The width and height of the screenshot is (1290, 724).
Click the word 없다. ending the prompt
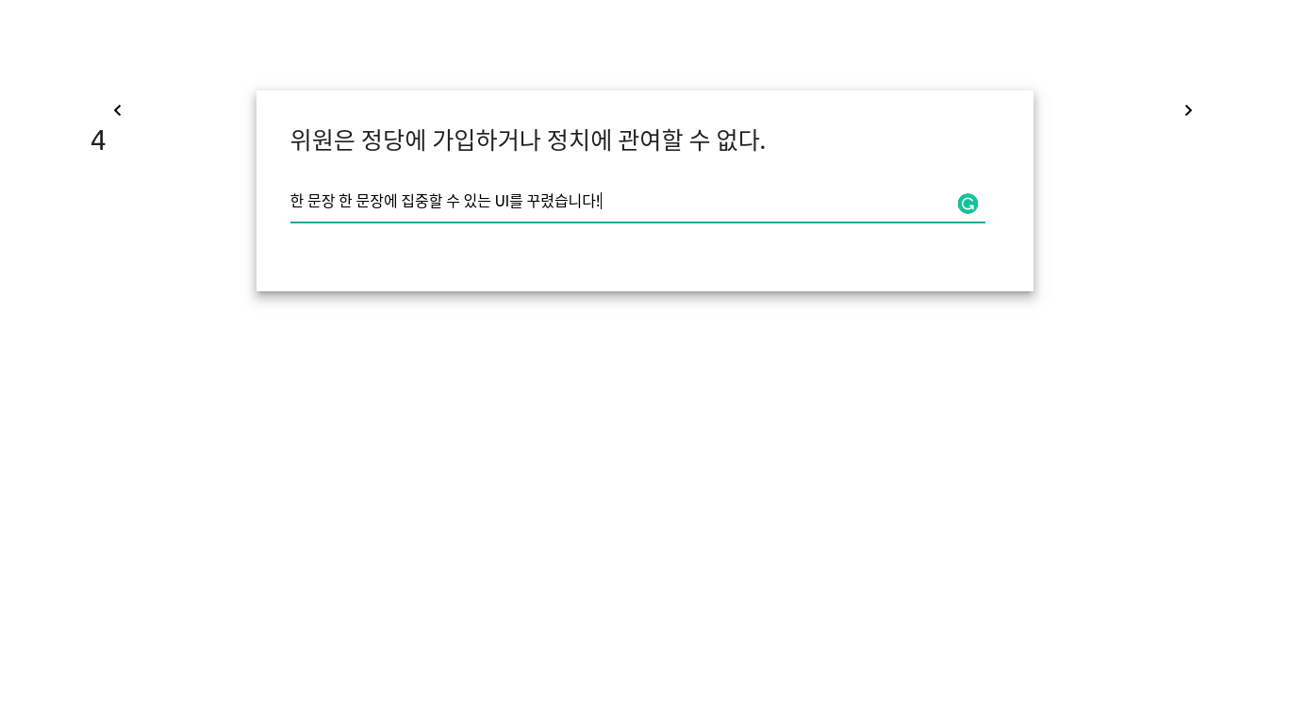[x=740, y=140]
